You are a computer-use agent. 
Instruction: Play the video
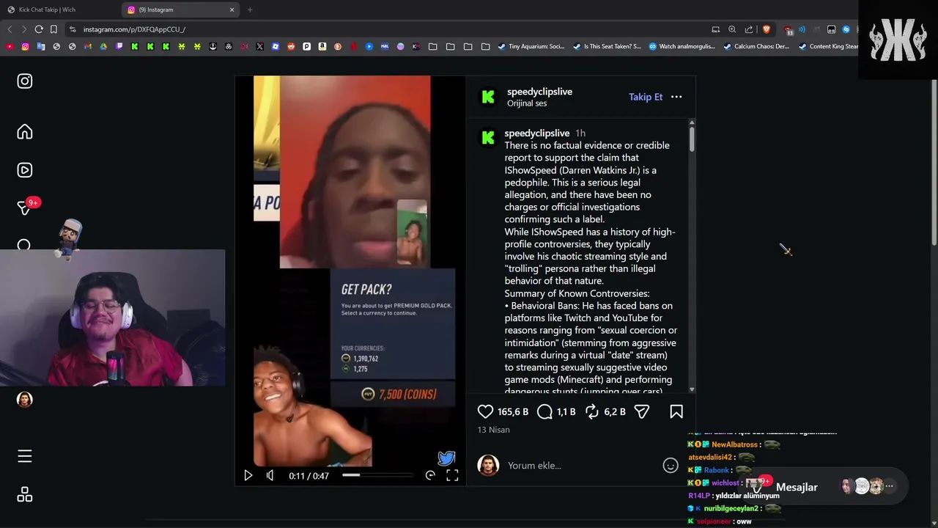tap(248, 475)
